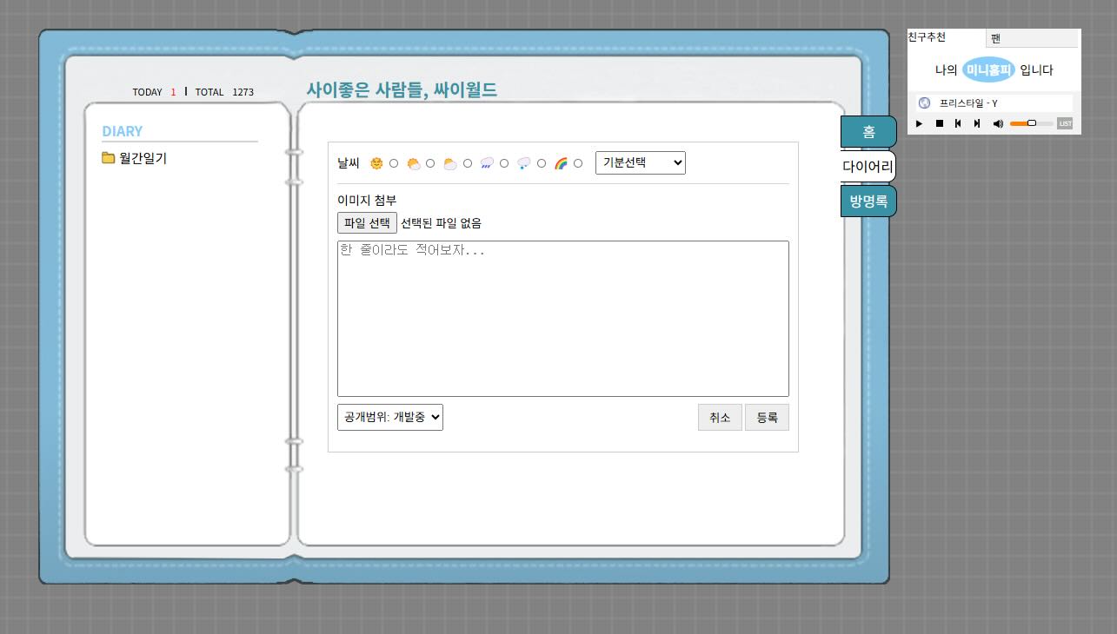Select the rainbow weather radio button
This screenshot has height=634, width=1117.
point(578,163)
